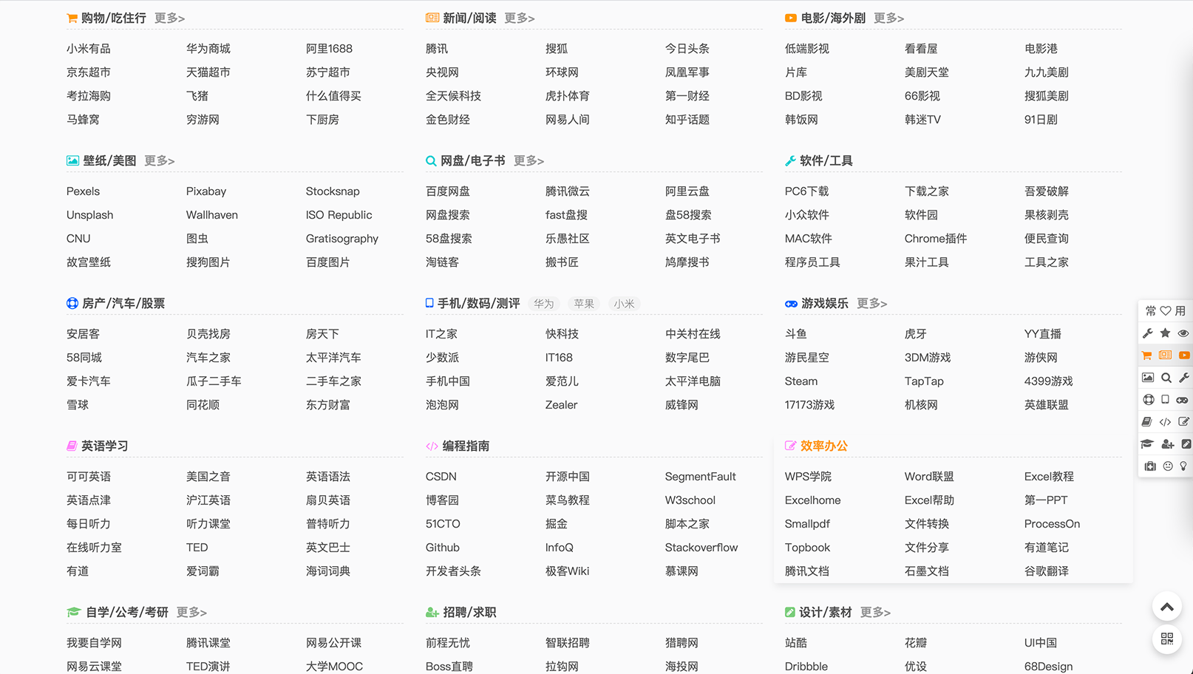The height and width of the screenshot is (674, 1193).
Task: Open the TapTap link
Action: coord(924,381)
